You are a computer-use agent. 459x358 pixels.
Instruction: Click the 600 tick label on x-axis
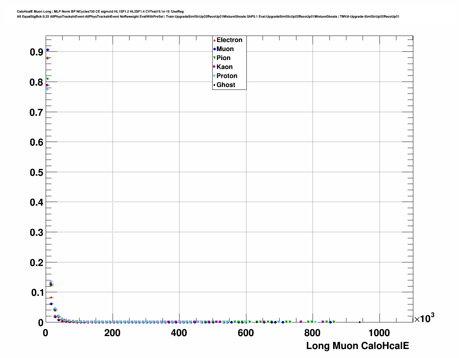246,333
